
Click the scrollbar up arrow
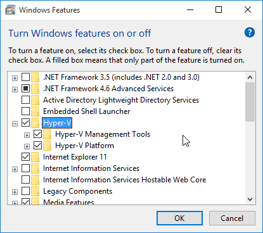(250, 77)
